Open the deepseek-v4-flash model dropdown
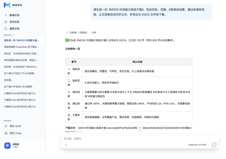 pyautogui.click(x=198, y=145)
